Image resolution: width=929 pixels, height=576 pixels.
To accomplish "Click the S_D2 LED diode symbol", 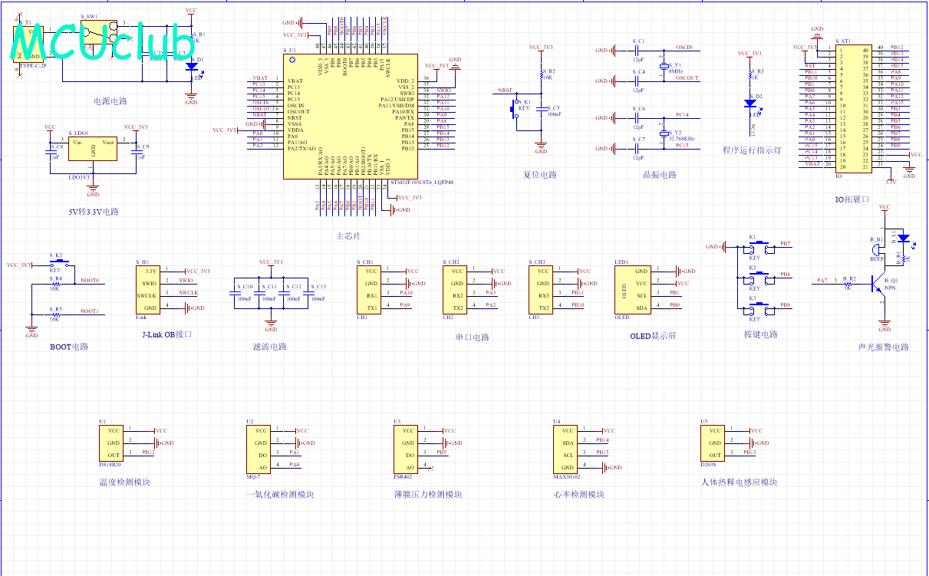I will coord(751,103).
